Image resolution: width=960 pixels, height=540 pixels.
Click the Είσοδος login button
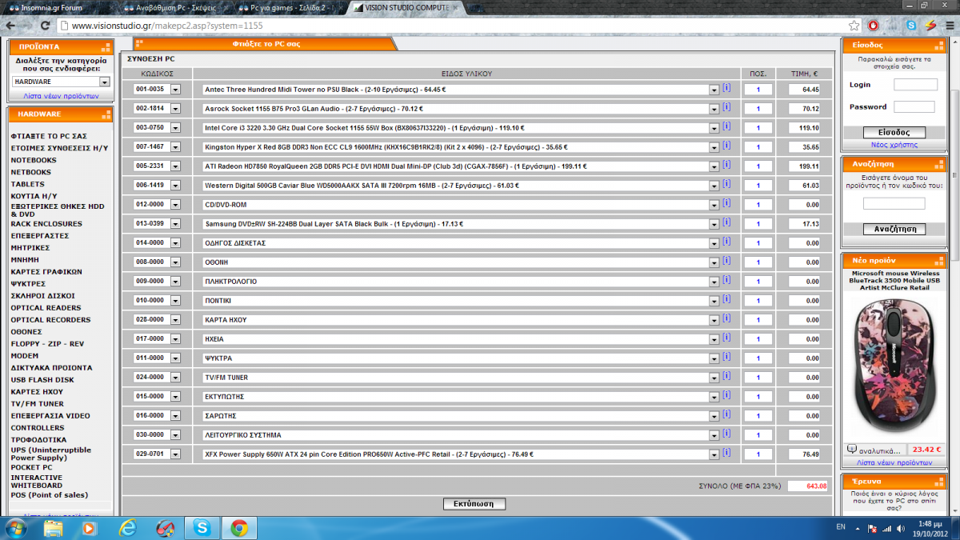895,133
